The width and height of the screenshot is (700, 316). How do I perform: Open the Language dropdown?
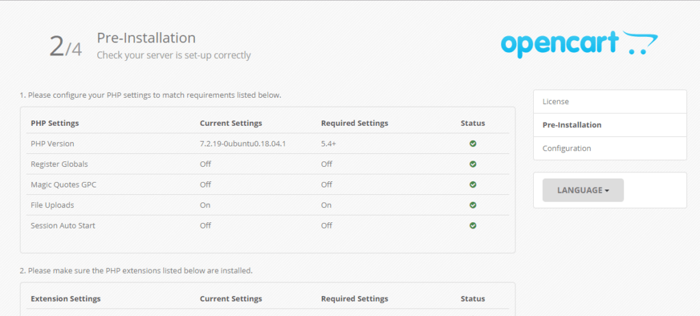tap(582, 190)
